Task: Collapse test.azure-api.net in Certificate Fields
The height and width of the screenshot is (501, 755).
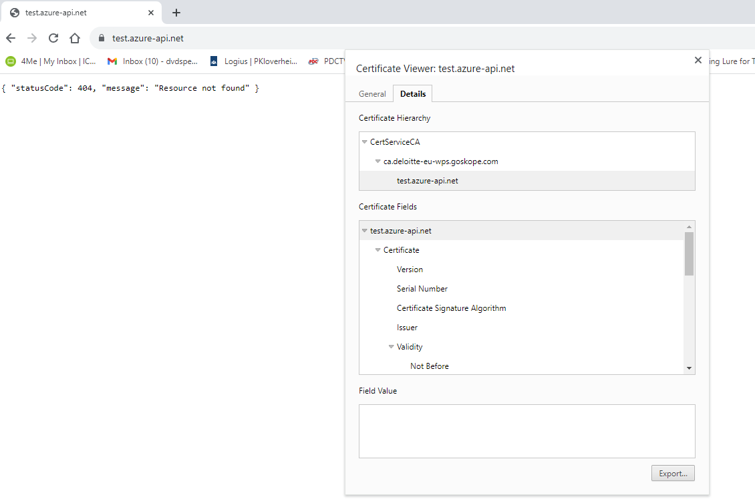Action: pos(365,231)
